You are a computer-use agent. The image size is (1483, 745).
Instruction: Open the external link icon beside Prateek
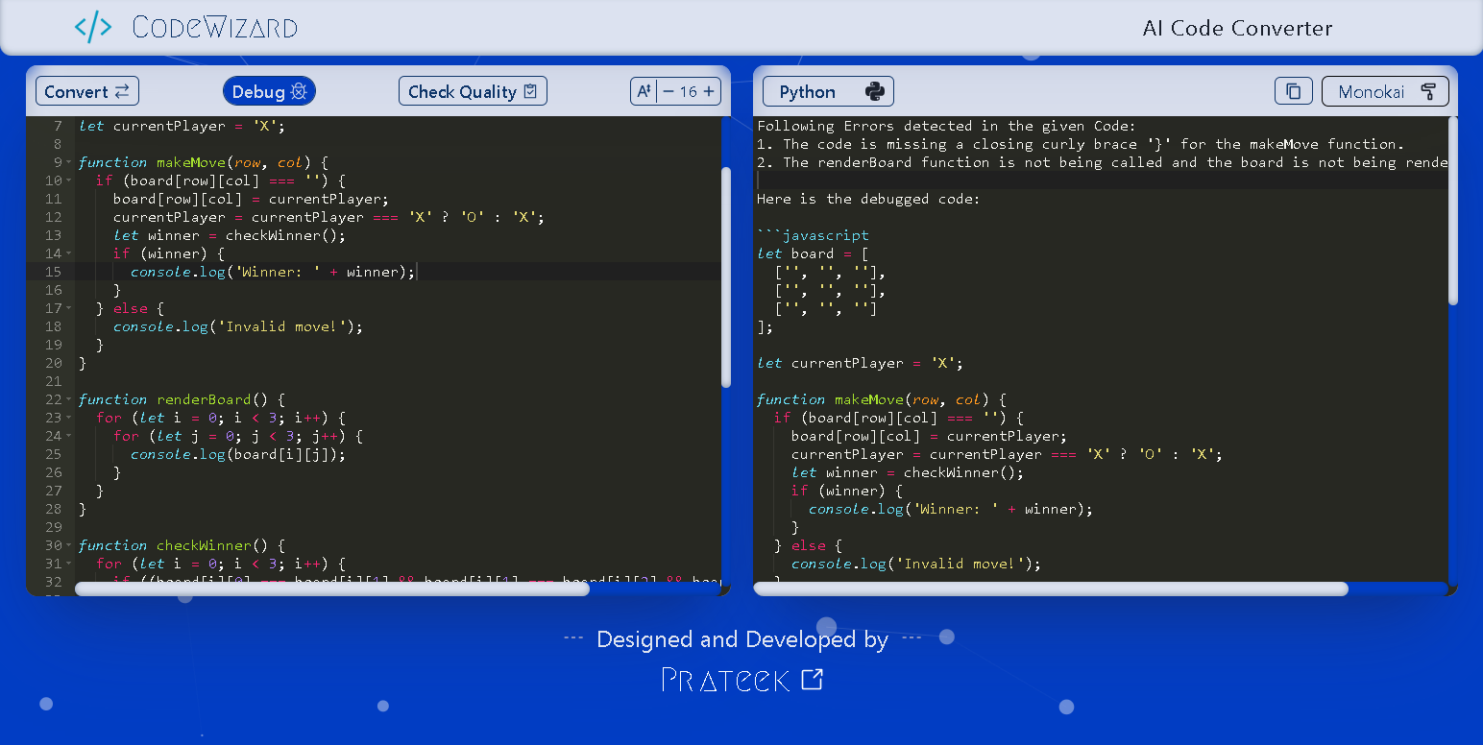pos(813,680)
